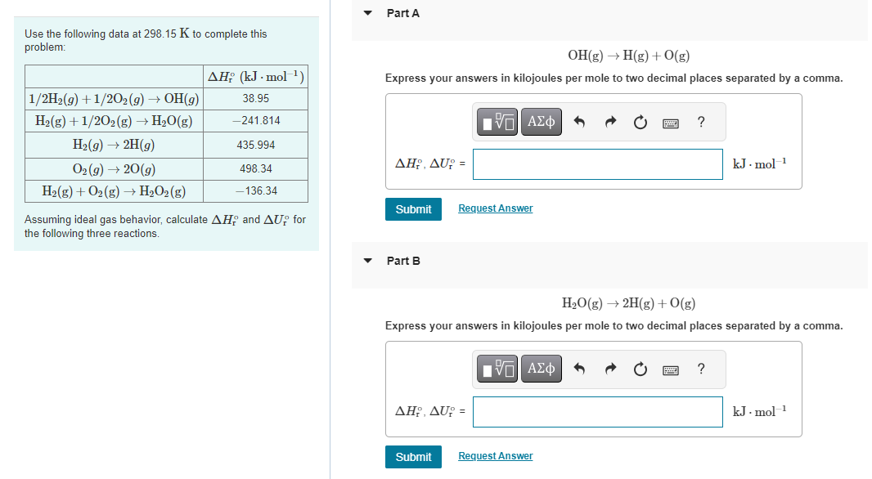Collapse the Part B section
This screenshot has height=479, width=872.
[367, 261]
